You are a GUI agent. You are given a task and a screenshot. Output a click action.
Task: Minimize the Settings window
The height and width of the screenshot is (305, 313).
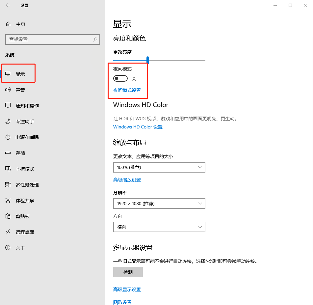click(x=275, y=5)
